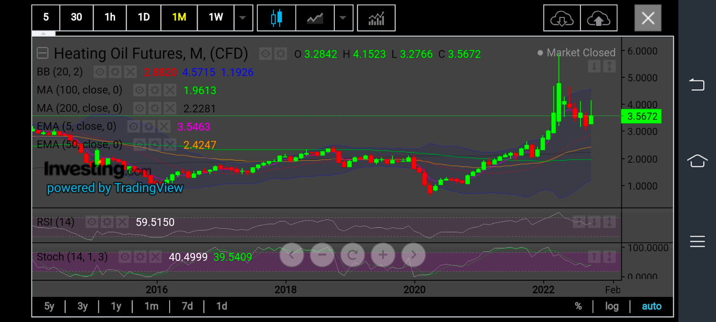Remove the EMA (50, close, 0) indicator
This screenshot has height=322, width=716.
[x=170, y=144]
